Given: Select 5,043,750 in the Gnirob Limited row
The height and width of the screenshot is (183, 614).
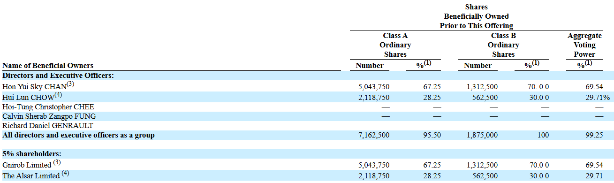Looking at the screenshot, I should (374, 166).
